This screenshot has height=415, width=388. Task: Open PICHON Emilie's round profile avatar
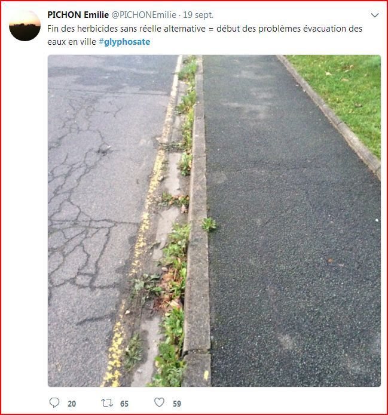point(25,26)
